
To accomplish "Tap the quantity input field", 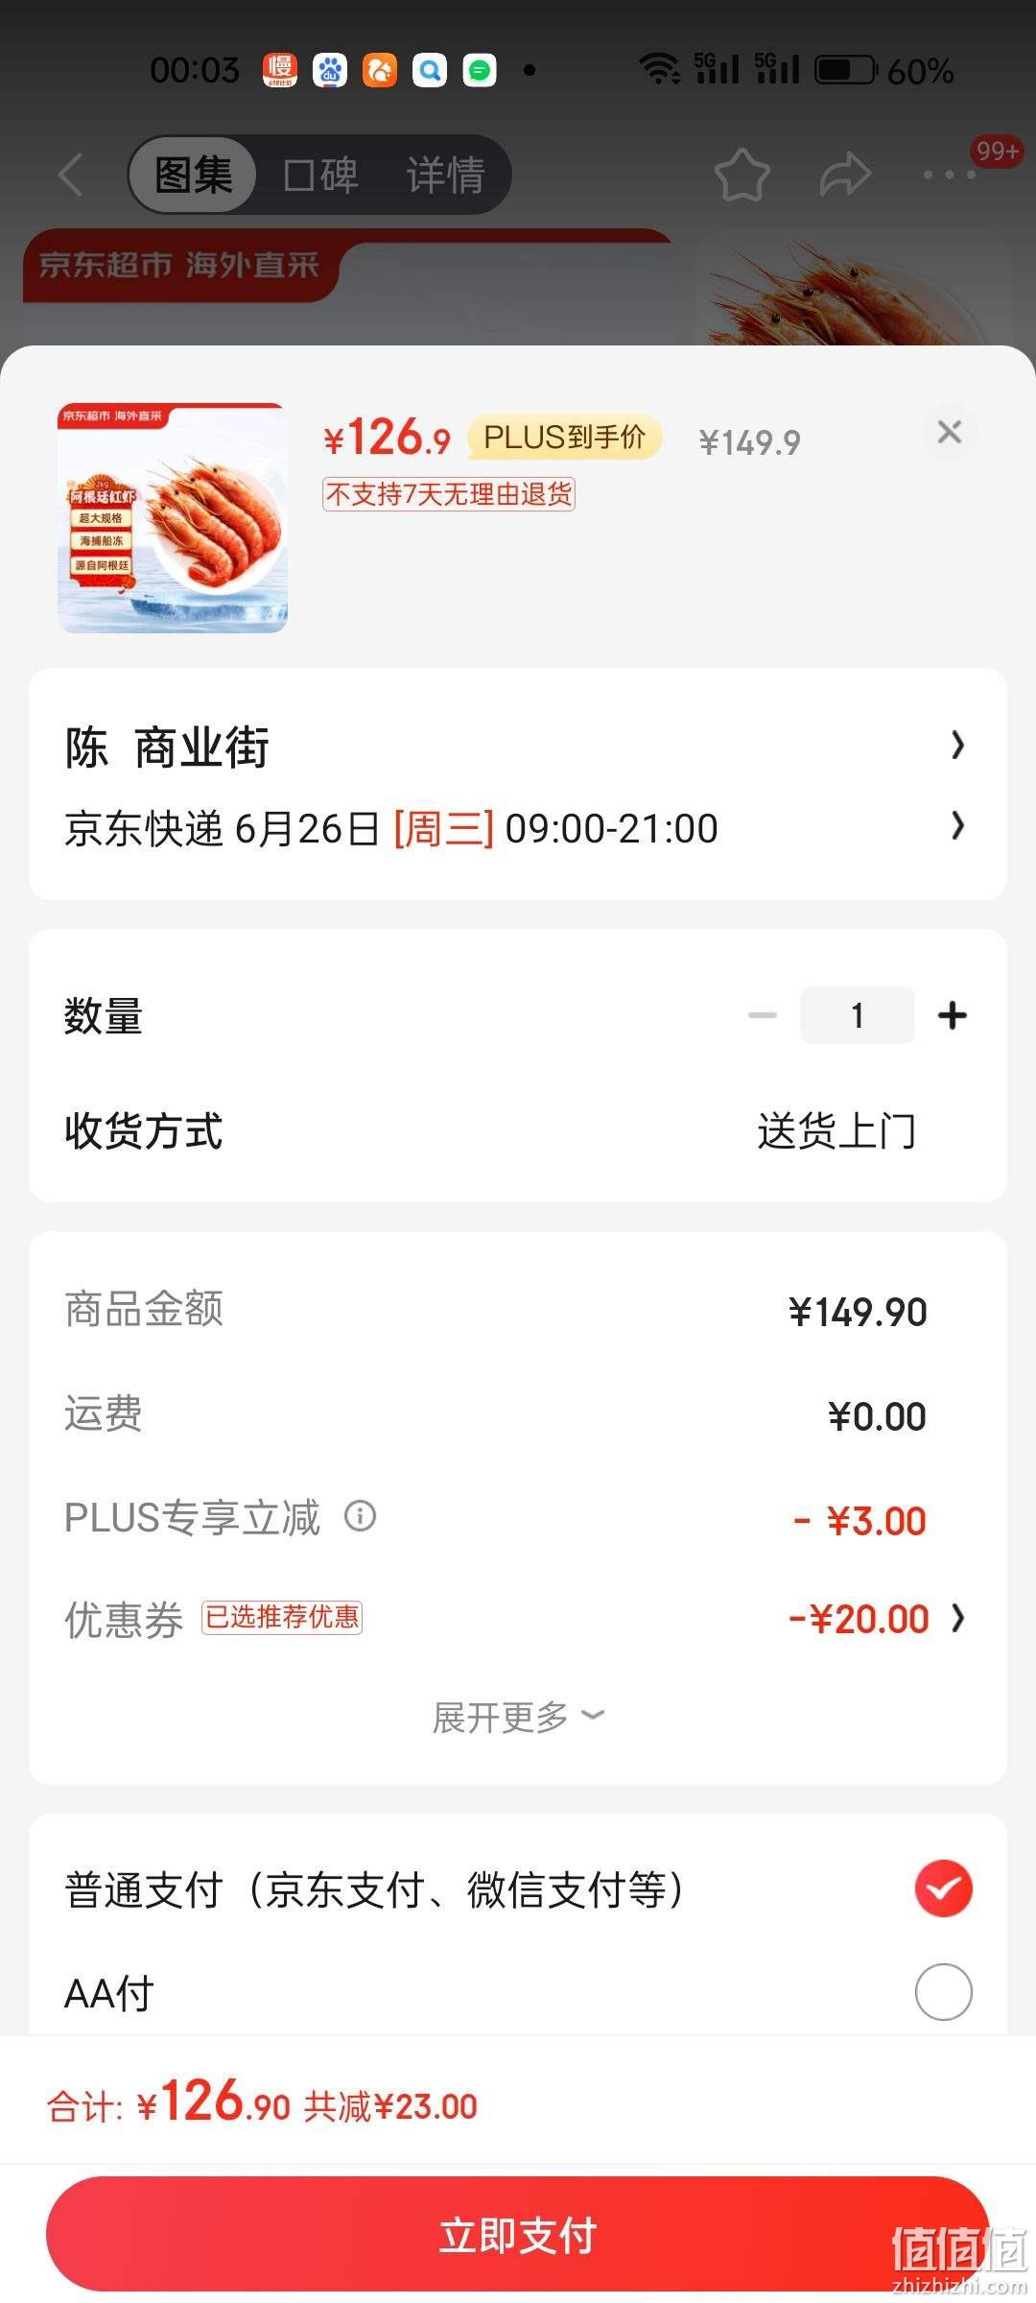I will coord(858,1014).
